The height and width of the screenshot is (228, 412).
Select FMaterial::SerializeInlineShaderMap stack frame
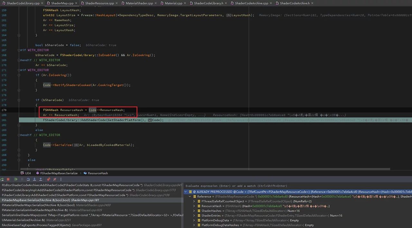tap(92, 210)
